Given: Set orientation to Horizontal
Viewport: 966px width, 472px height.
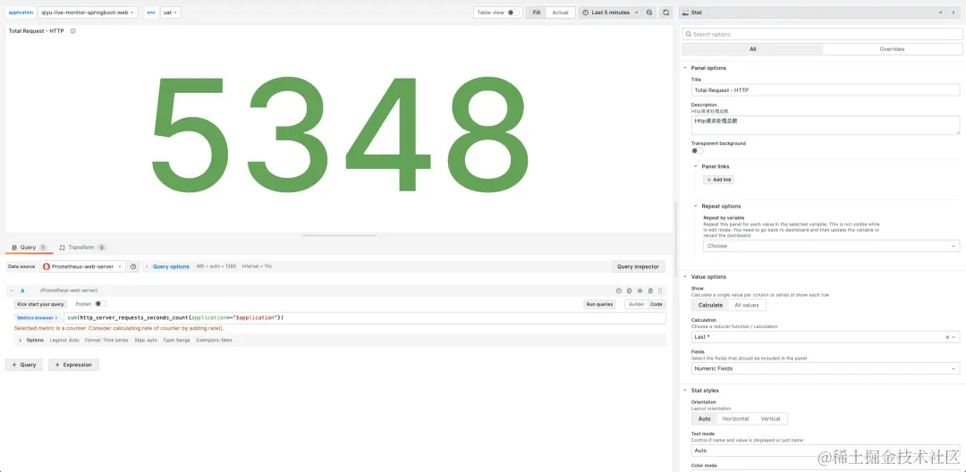Looking at the screenshot, I should coord(735,418).
